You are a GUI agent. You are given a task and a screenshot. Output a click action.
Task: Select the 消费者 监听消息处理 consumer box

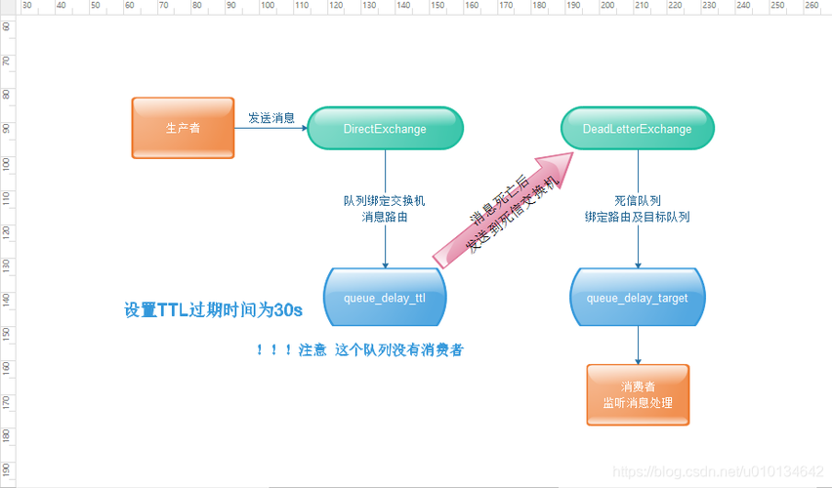point(638,394)
